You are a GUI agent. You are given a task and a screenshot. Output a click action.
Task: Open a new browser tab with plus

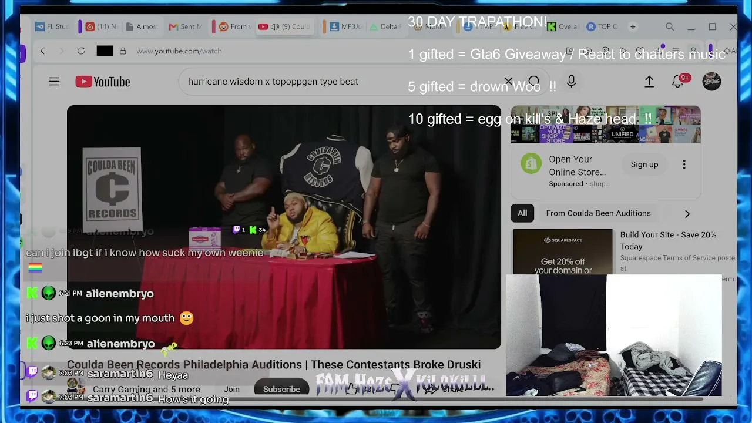(x=633, y=26)
